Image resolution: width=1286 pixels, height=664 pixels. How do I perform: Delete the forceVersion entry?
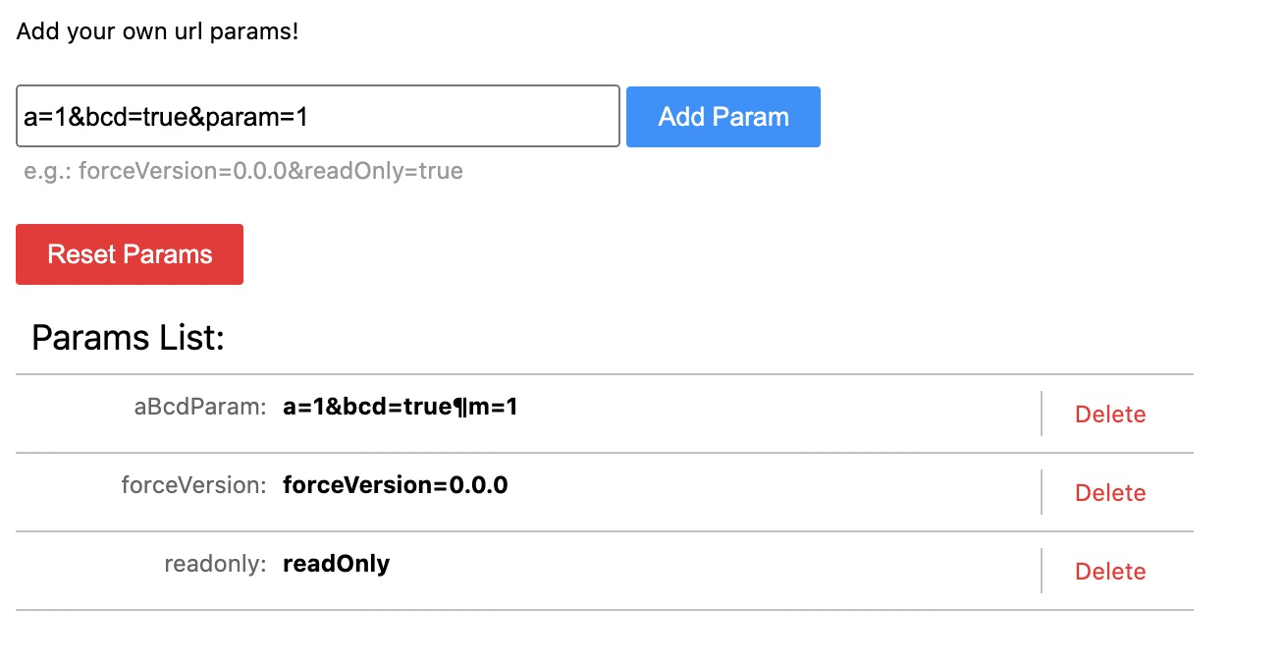pos(1110,493)
